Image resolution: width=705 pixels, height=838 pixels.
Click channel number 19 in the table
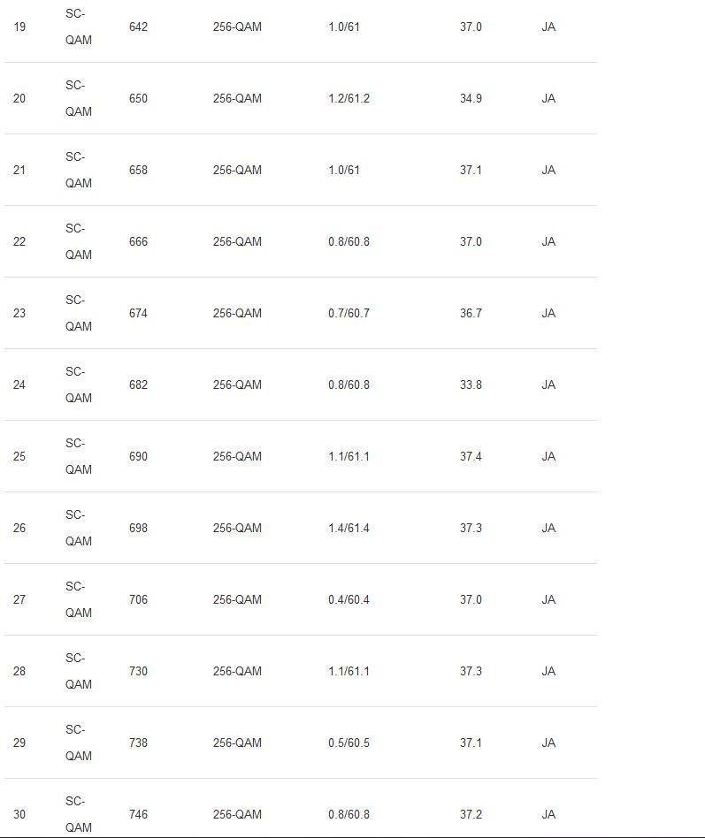[x=19, y=27]
